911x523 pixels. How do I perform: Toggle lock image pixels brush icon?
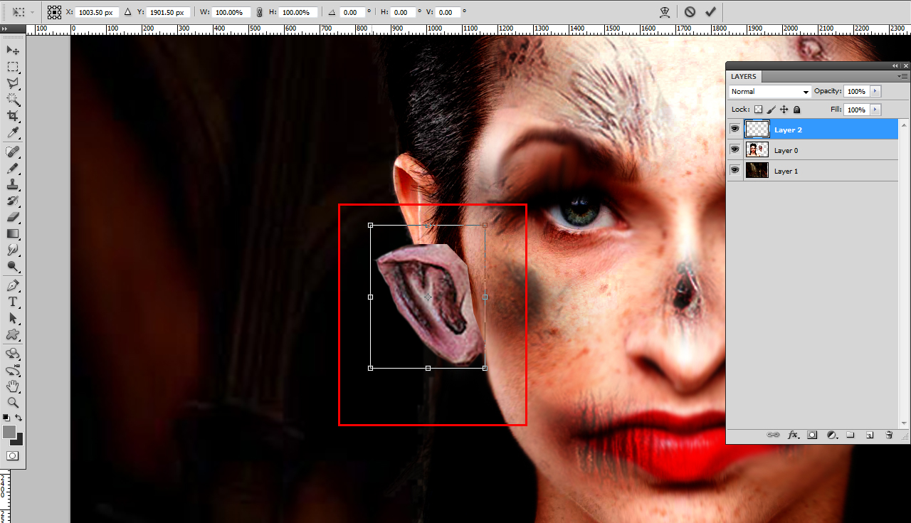click(772, 110)
